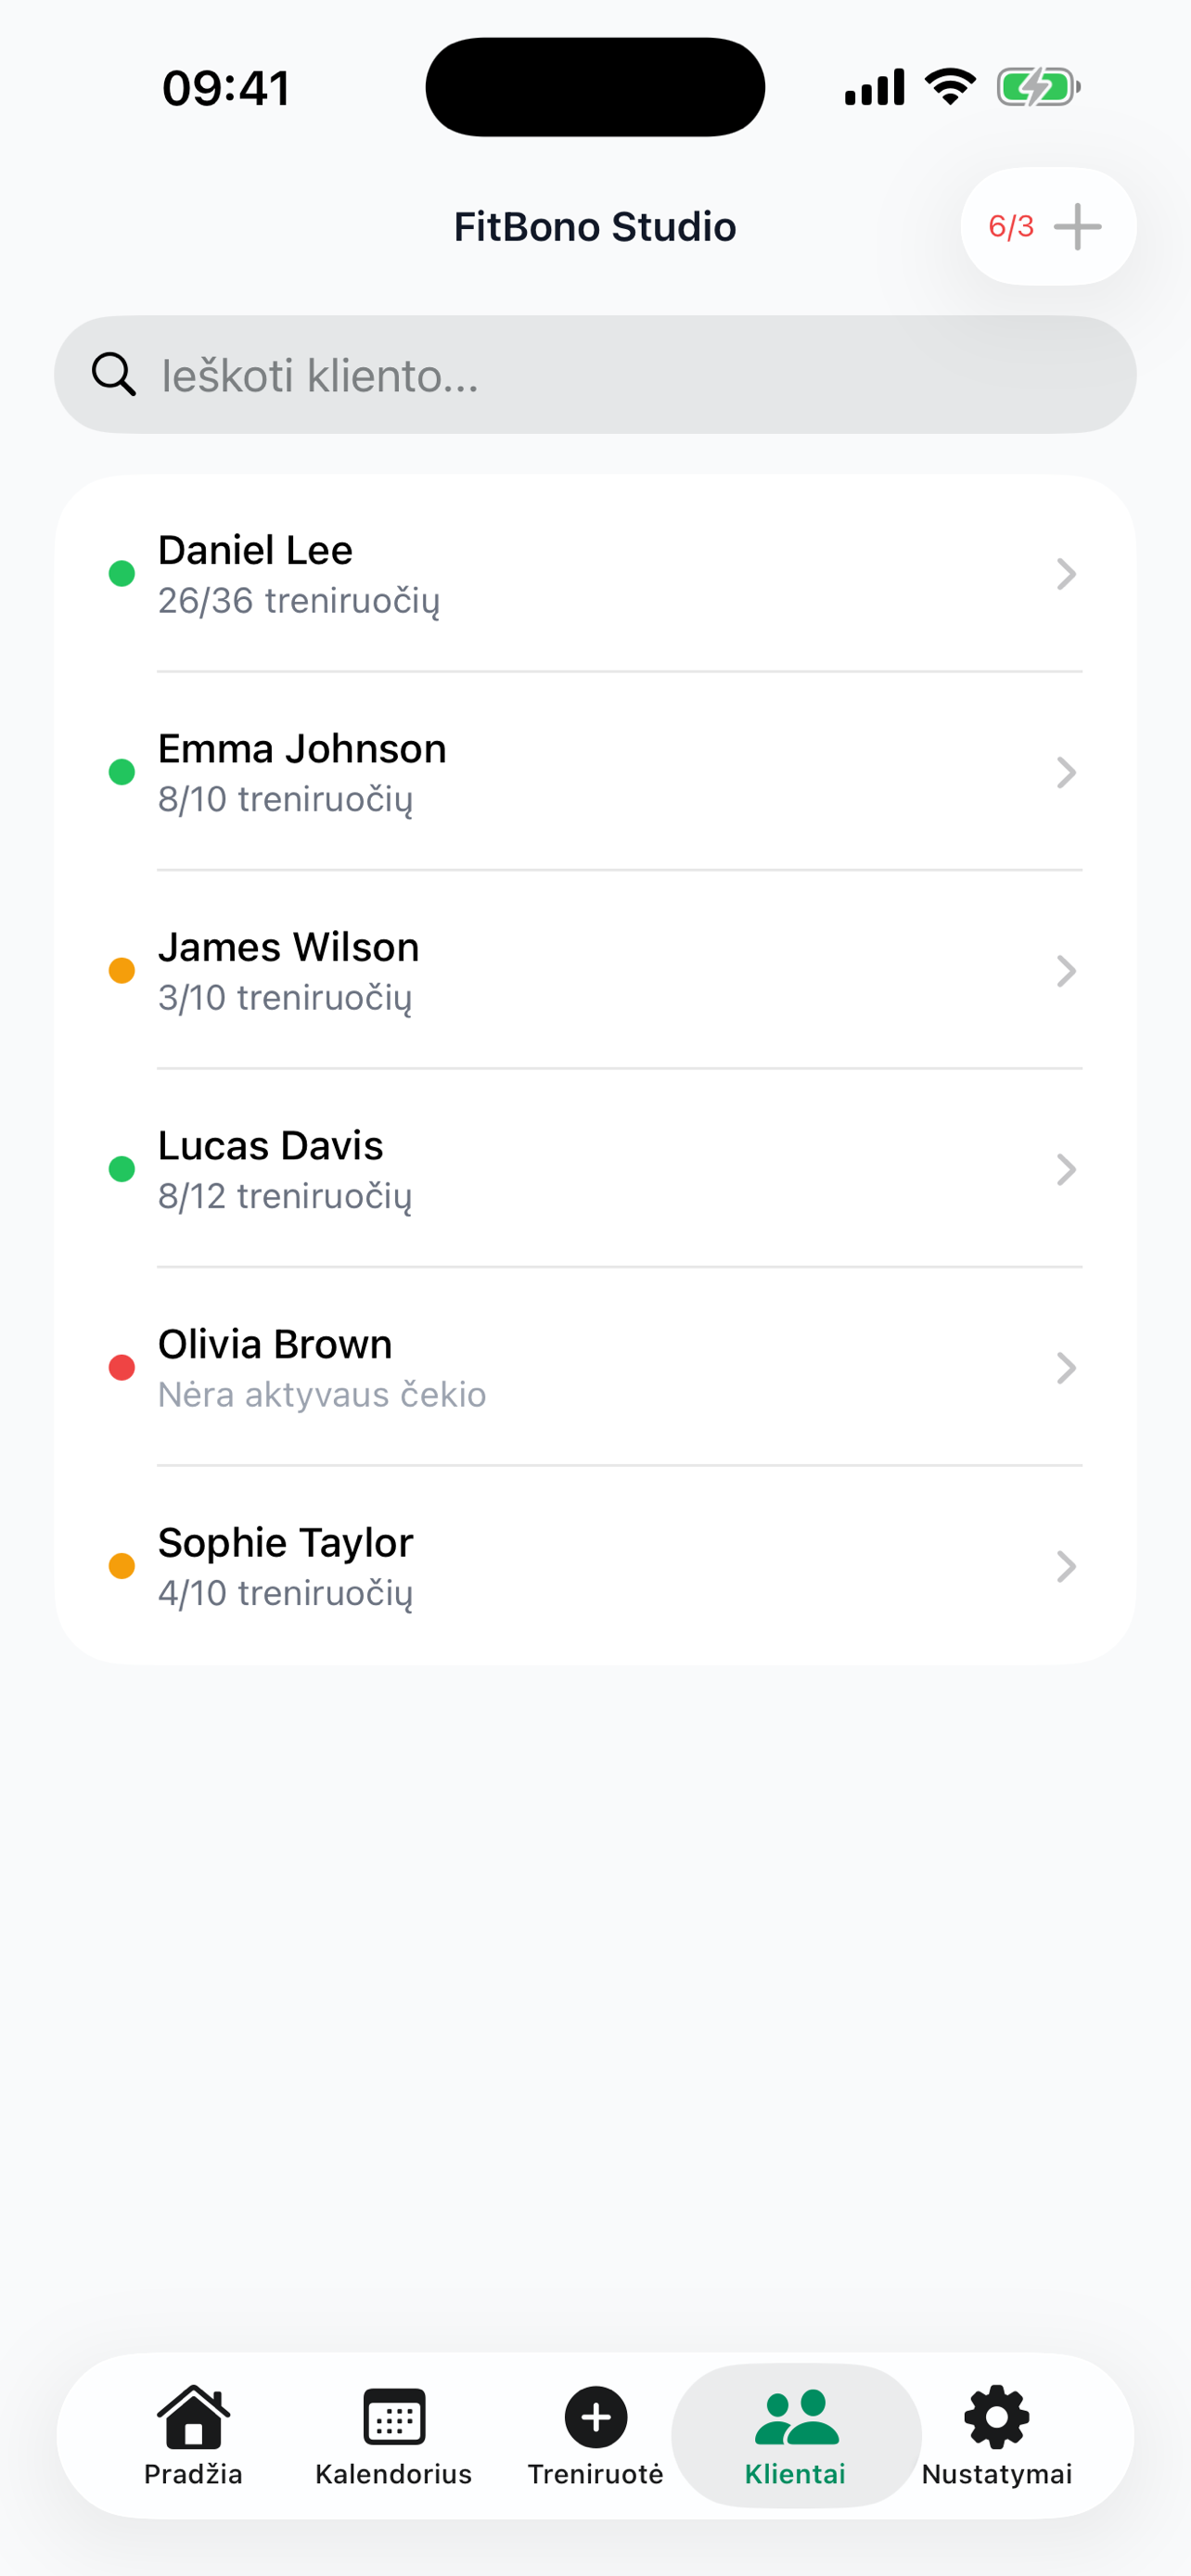Tap the 6/3 client limit counter
1191x2576 pixels.
1010,227
